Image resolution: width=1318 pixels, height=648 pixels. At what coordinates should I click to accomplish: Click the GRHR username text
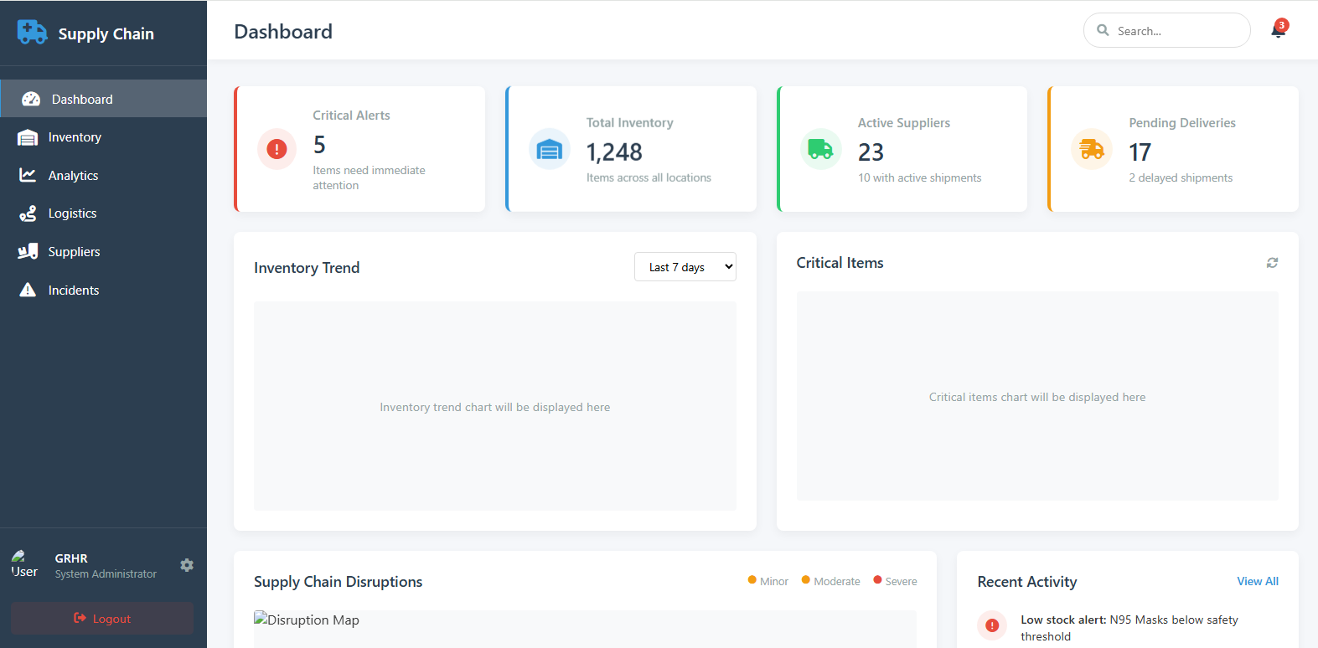(71, 558)
